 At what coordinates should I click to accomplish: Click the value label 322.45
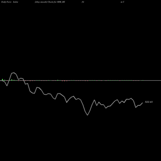click(149, 102)
